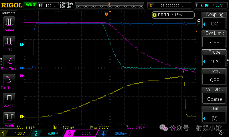Click the WAIT status button
This screenshot has height=137, width=229.
click(30, 5)
